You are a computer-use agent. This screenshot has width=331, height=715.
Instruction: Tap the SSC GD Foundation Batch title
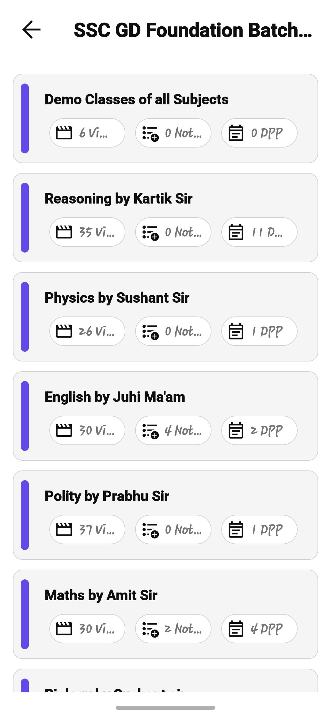[193, 30]
